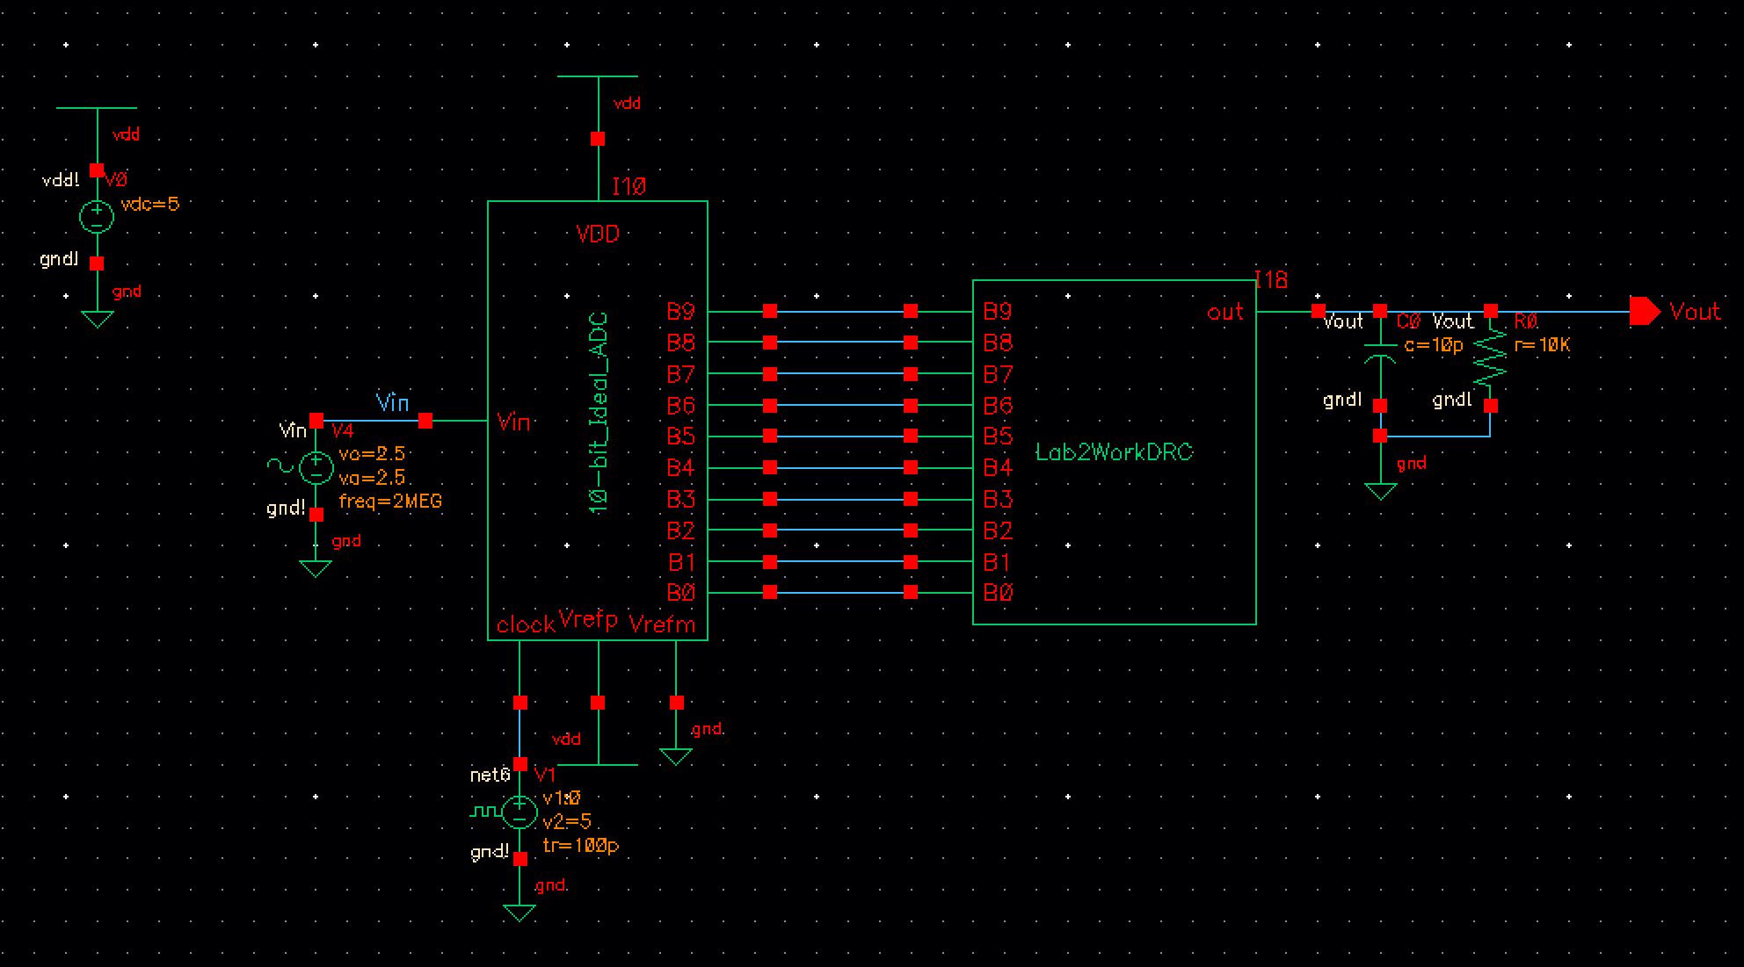Image resolution: width=1744 pixels, height=967 pixels.
Task: Select the vdd supply bar above V0
Action: click(x=97, y=108)
